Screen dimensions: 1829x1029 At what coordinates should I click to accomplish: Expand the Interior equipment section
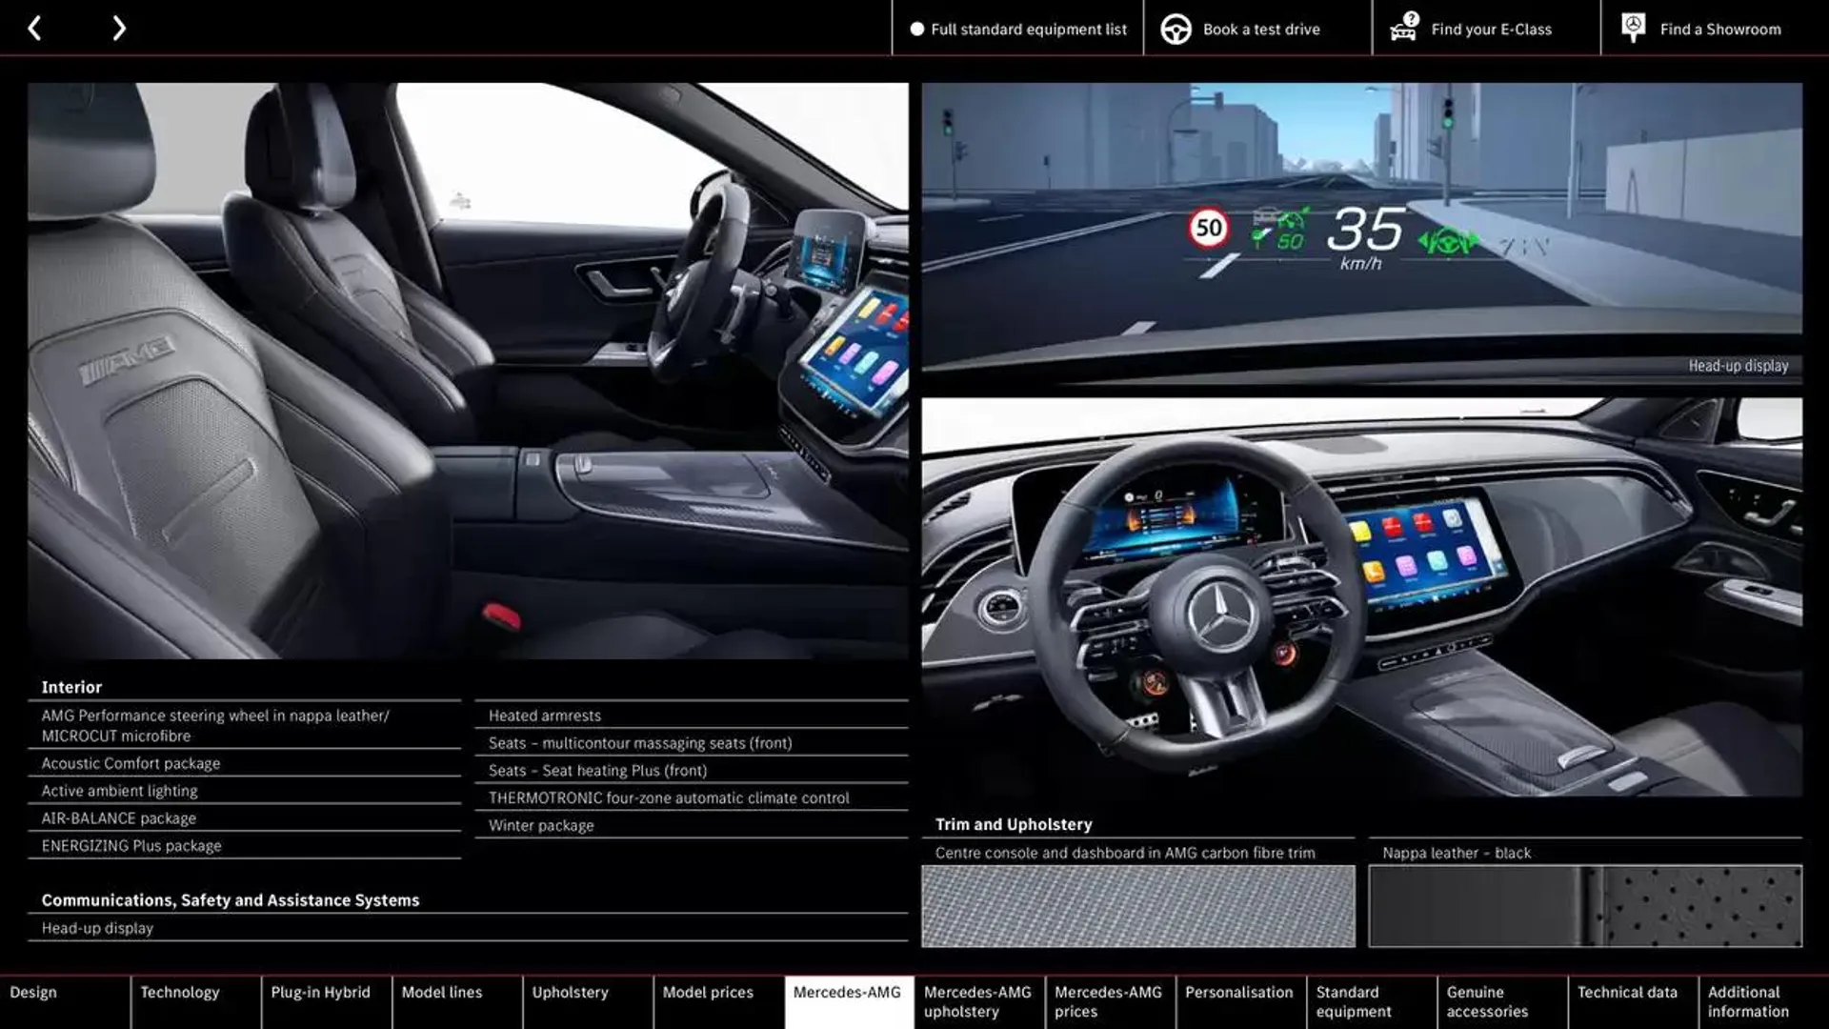[x=71, y=685]
